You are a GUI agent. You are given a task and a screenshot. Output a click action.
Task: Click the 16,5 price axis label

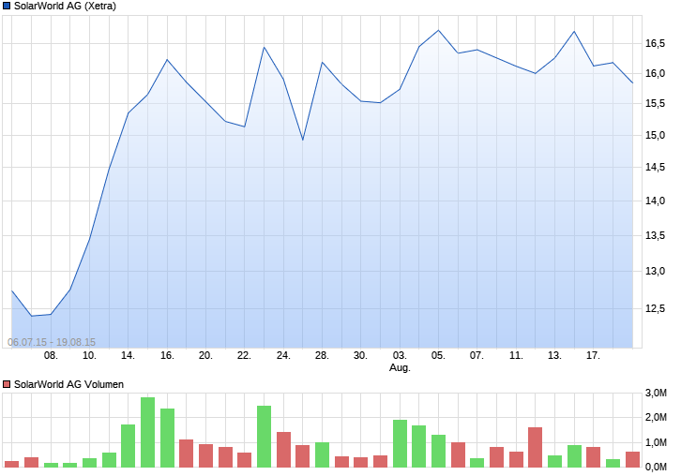pos(656,43)
